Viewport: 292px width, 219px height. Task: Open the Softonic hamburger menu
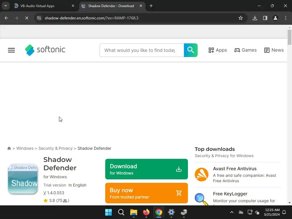11,50
